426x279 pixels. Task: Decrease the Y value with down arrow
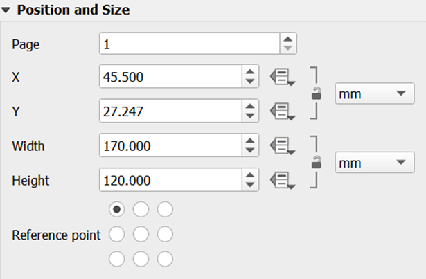tap(250, 115)
